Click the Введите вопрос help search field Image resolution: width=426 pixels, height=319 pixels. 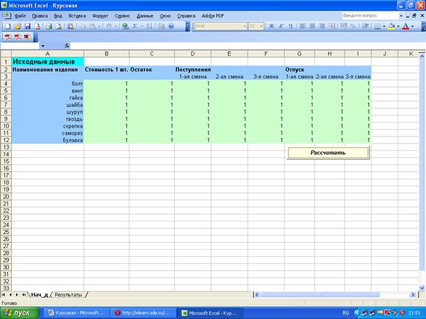point(369,15)
